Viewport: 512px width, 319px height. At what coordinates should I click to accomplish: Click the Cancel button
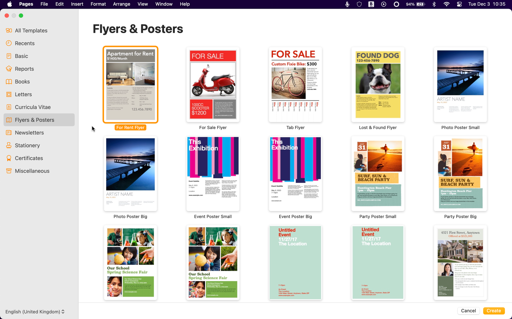click(468, 311)
